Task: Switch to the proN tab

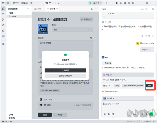Action: [37, 9]
